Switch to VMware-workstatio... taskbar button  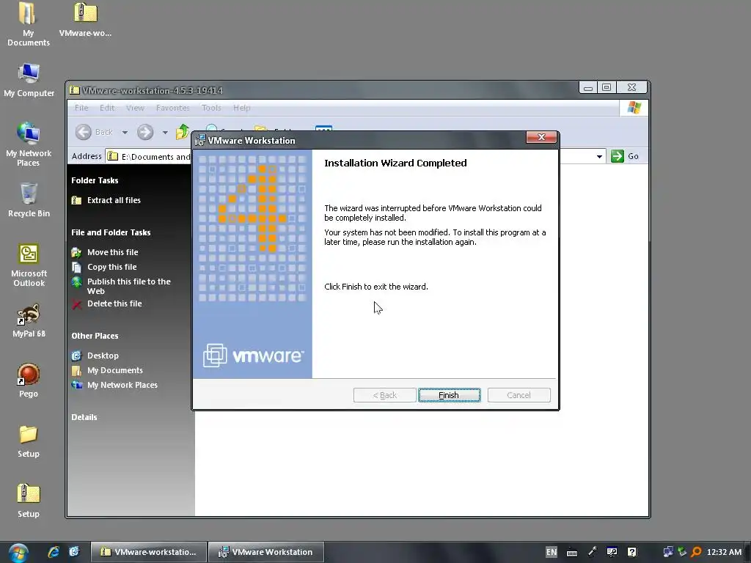(x=149, y=552)
